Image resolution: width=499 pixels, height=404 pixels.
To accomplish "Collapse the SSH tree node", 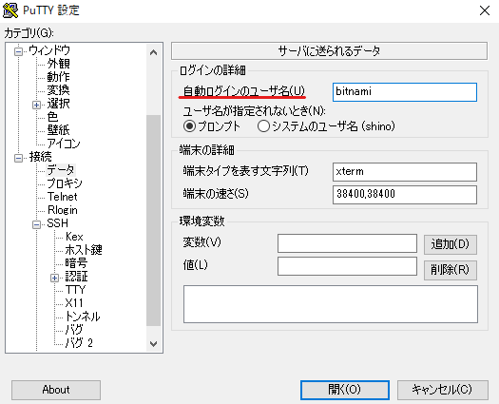I will (x=37, y=224).
